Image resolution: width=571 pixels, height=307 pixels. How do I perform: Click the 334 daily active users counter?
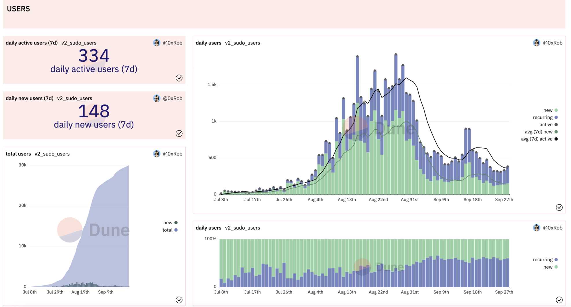tap(94, 56)
